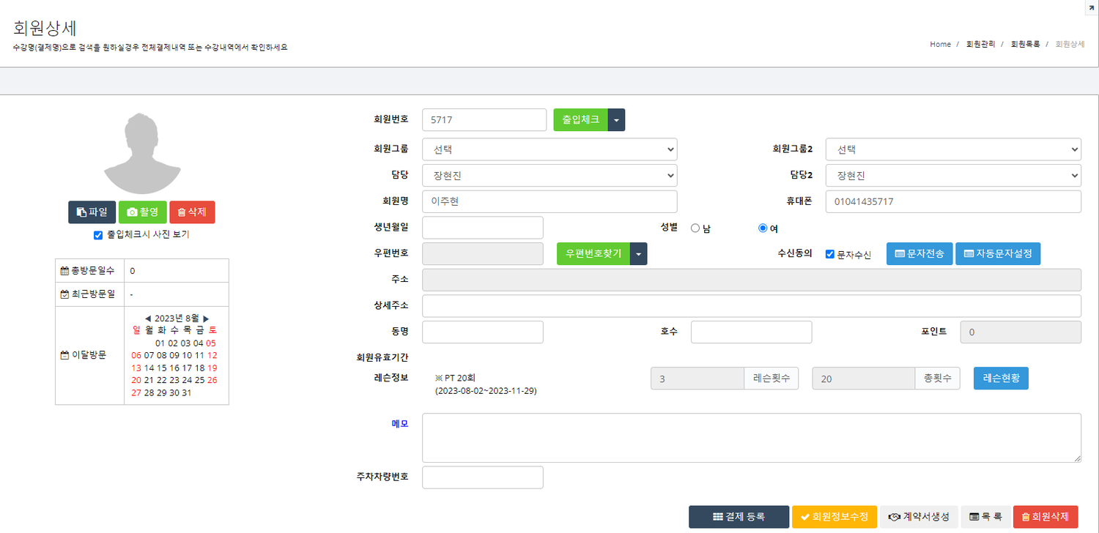Click the 생년월일 input field
Image resolution: width=1099 pixels, height=533 pixels.
click(x=483, y=228)
